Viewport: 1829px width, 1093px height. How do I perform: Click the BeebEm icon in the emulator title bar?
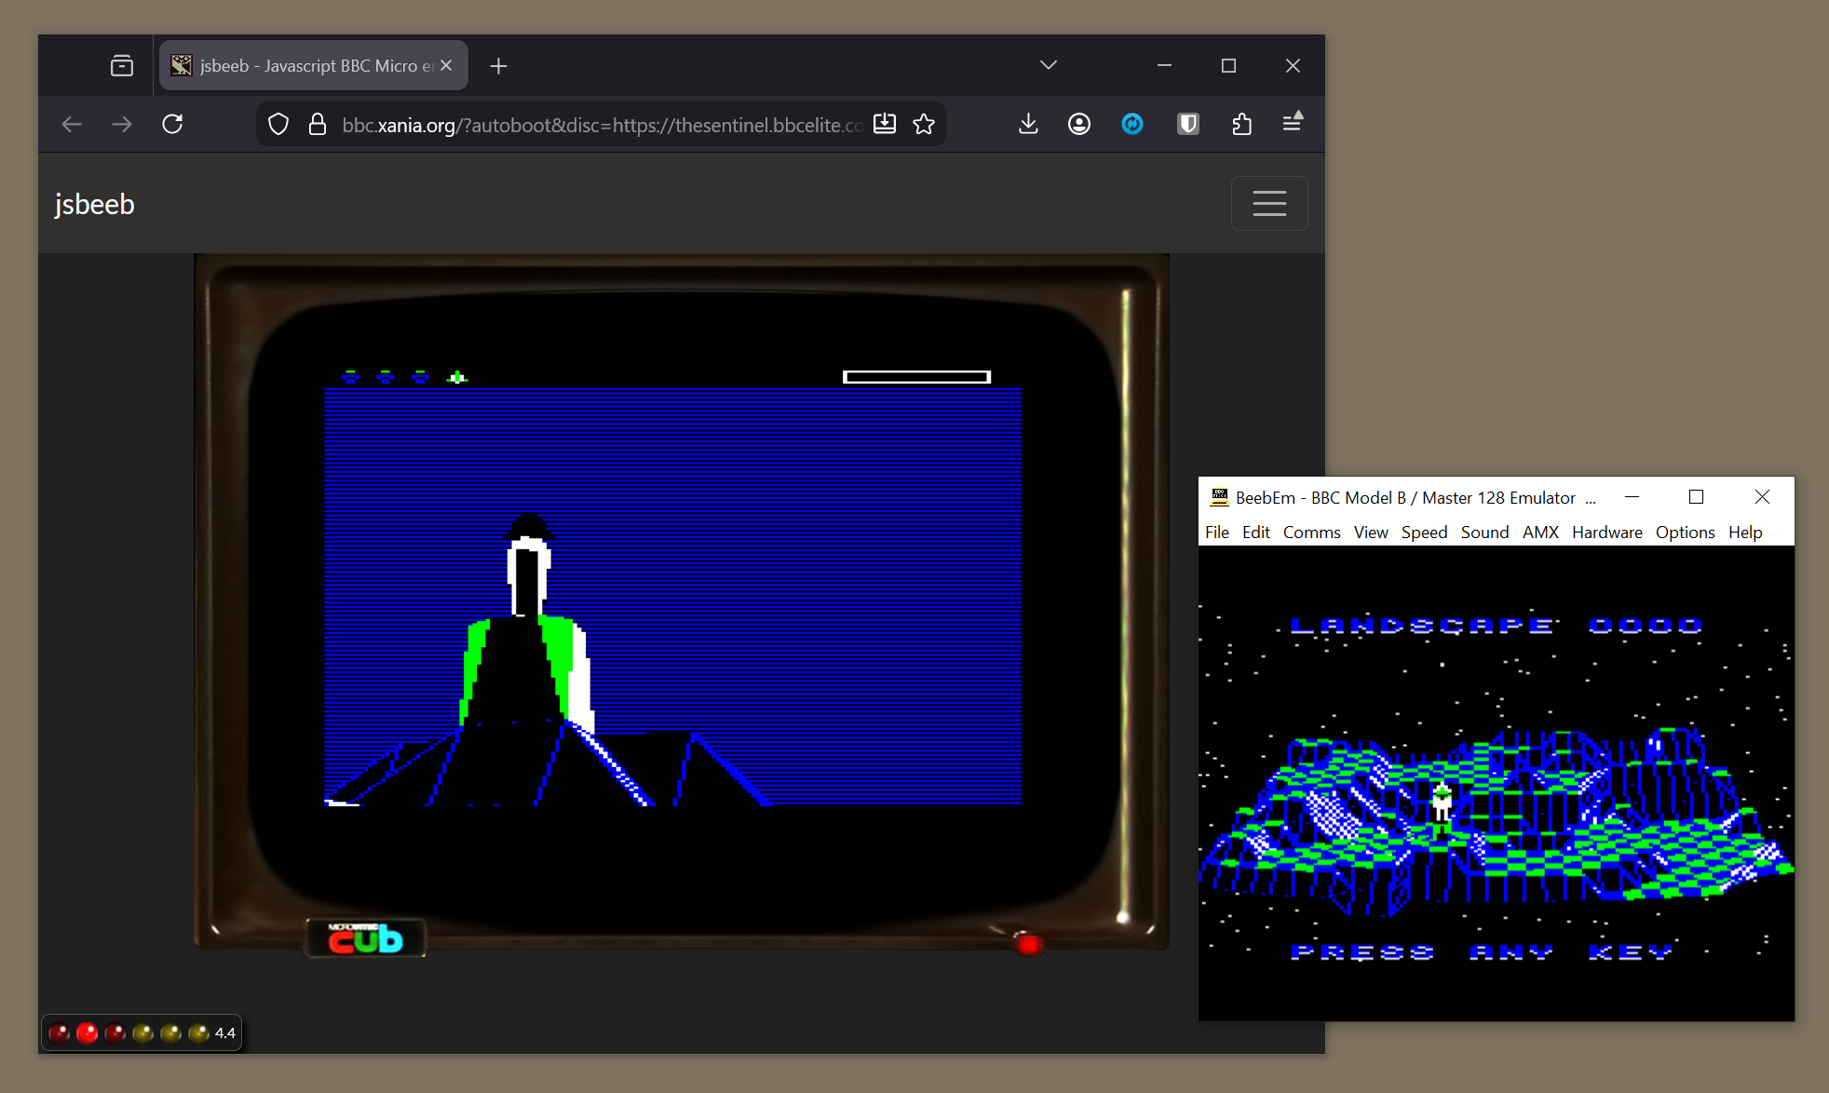coord(1220,497)
